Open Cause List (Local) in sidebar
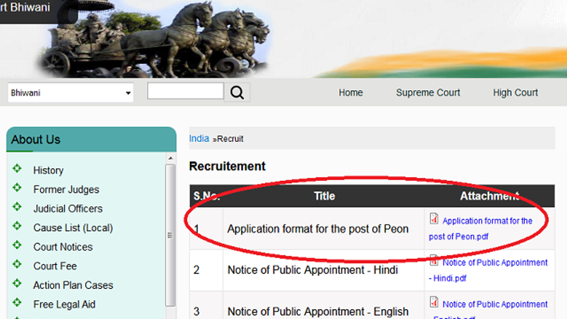 tap(73, 228)
